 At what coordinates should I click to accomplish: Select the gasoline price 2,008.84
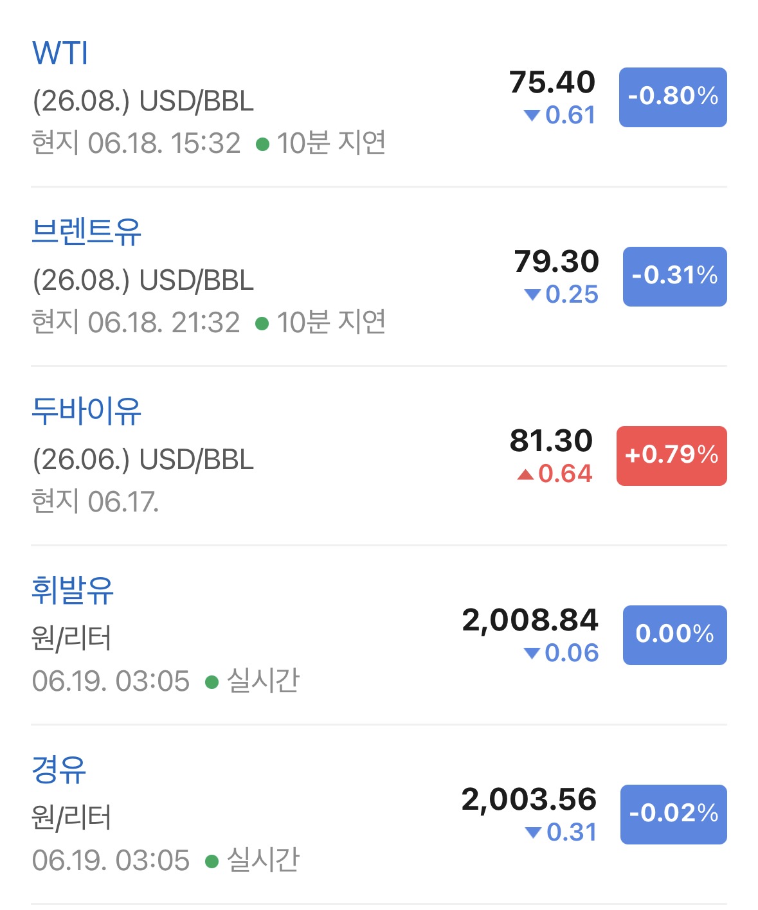click(530, 621)
